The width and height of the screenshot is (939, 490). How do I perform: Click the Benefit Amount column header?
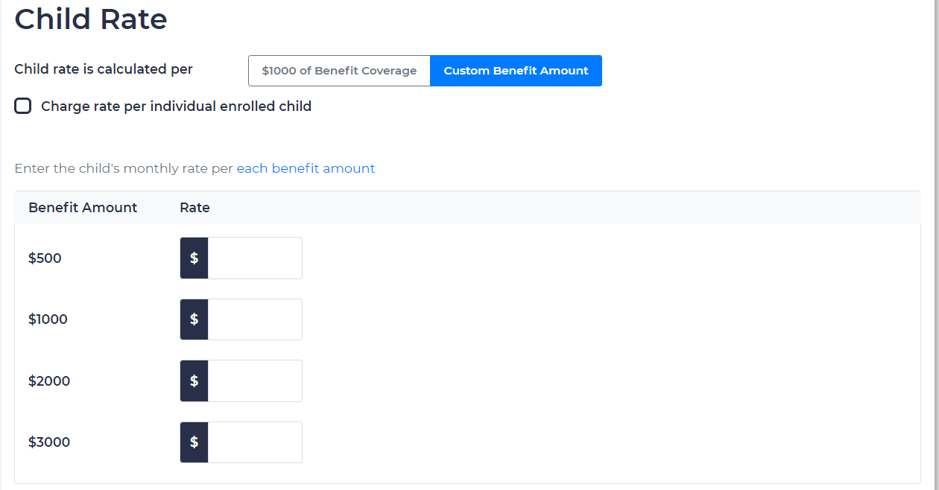pyautogui.click(x=83, y=207)
